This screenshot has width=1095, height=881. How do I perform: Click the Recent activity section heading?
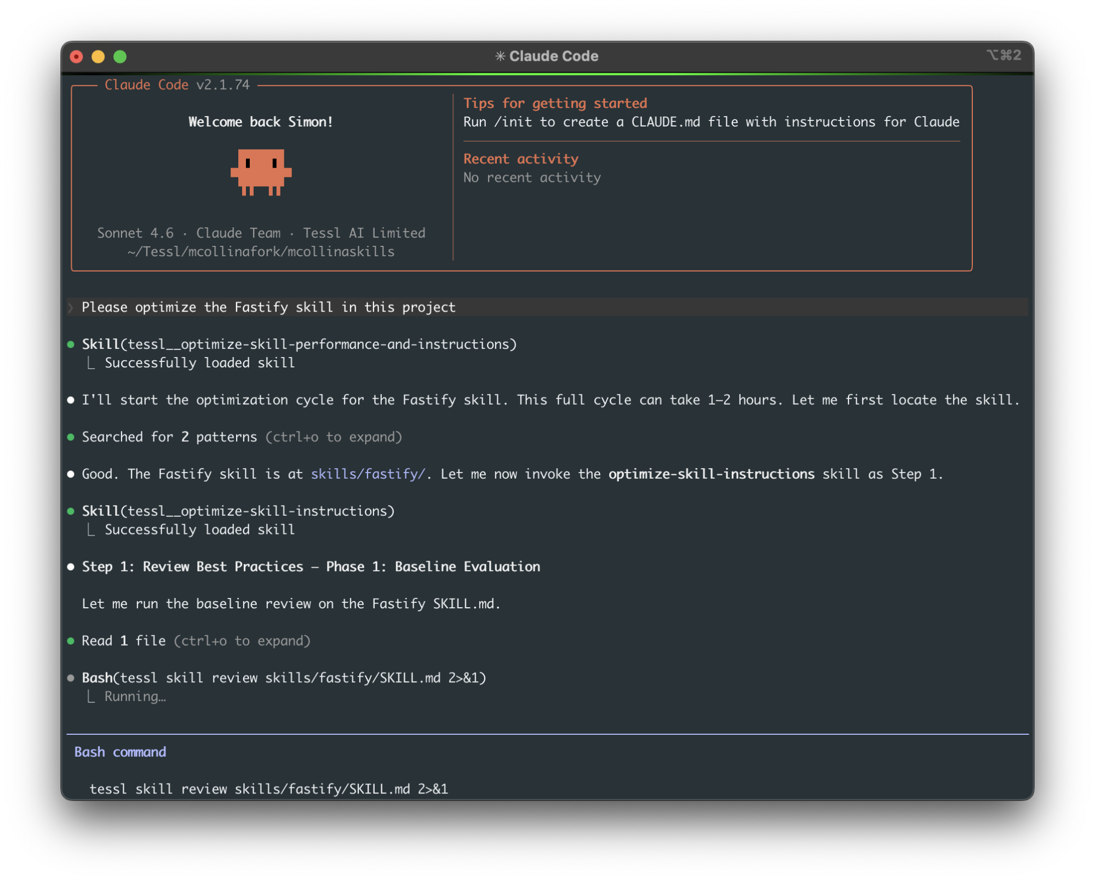click(520, 159)
